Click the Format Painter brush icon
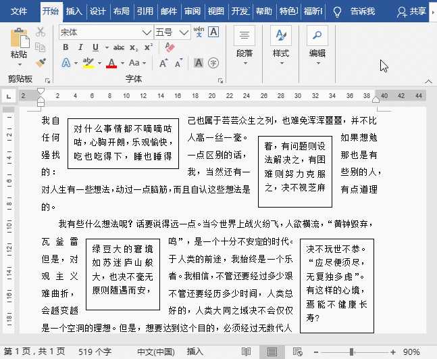Screen dimensions: 437x359 pyautogui.click(x=41, y=63)
